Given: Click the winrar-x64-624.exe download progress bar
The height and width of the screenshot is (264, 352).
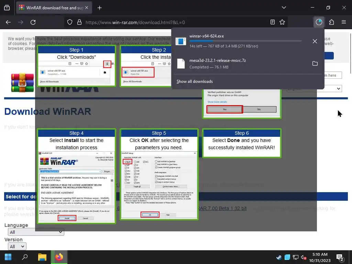Looking at the screenshot, I should coord(245,41).
